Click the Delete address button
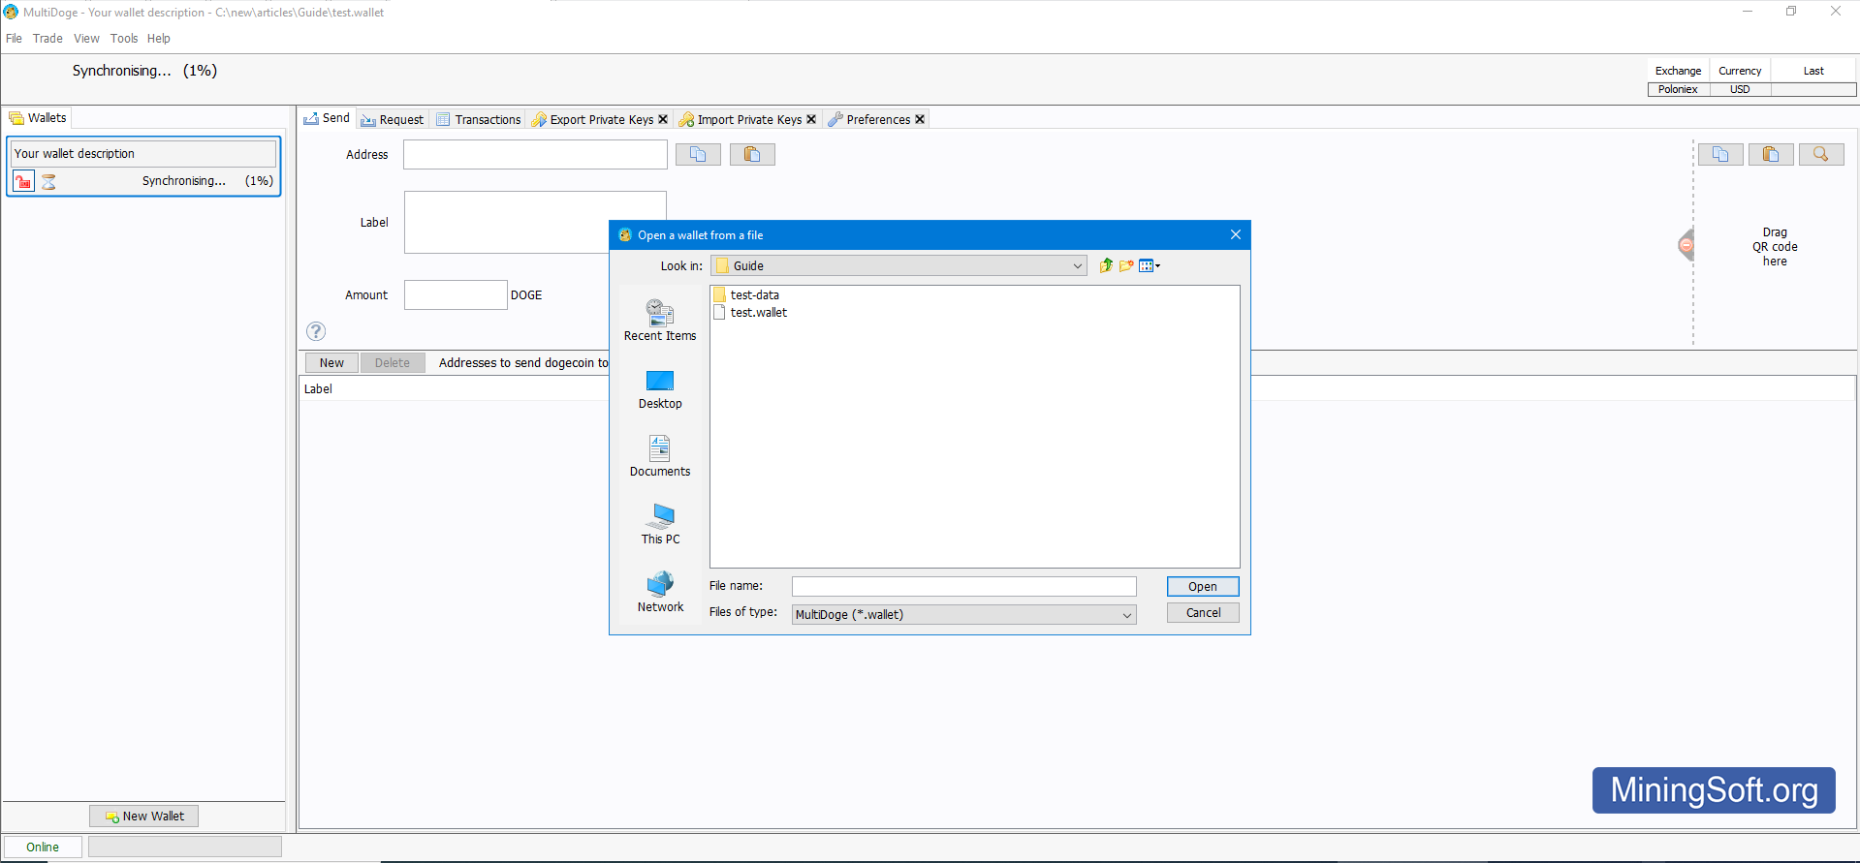This screenshot has width=1860, height=863. coord(393,362)
